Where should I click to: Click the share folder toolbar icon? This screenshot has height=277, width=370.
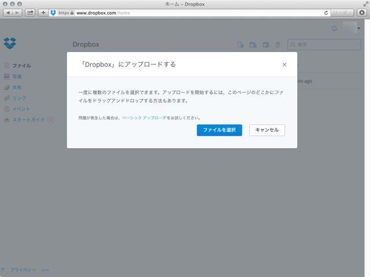[x=266, y=44]
